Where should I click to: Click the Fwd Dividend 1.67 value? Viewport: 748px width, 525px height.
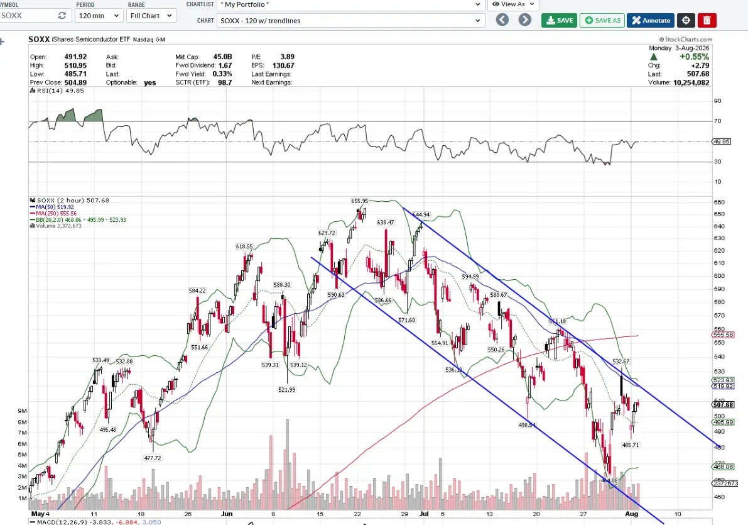[x=225, y=65]
